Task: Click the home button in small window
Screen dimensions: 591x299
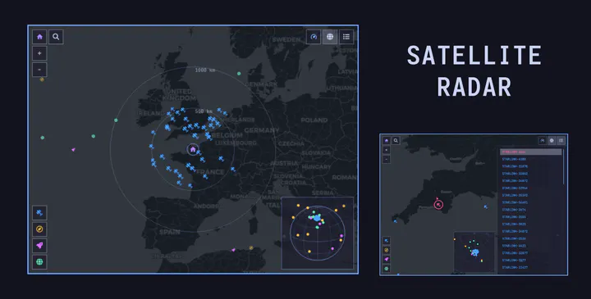Action: (x=387, y=141)
